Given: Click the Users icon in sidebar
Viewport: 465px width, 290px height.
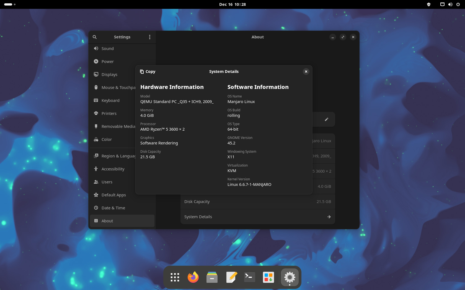Looking at the screenshot, I should [96, 182].
